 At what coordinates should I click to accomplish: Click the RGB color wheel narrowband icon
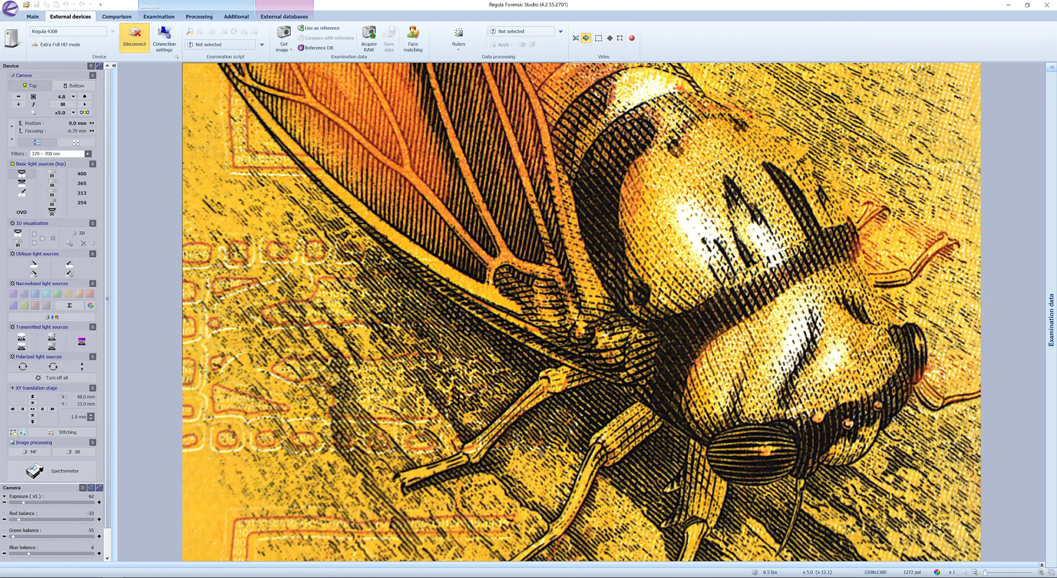click(90, 305)
